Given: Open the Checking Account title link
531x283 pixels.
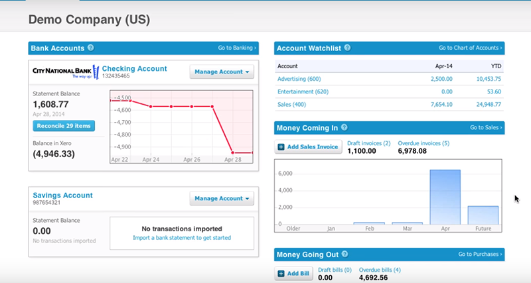Looking at the screenshot, I should 135,68.
